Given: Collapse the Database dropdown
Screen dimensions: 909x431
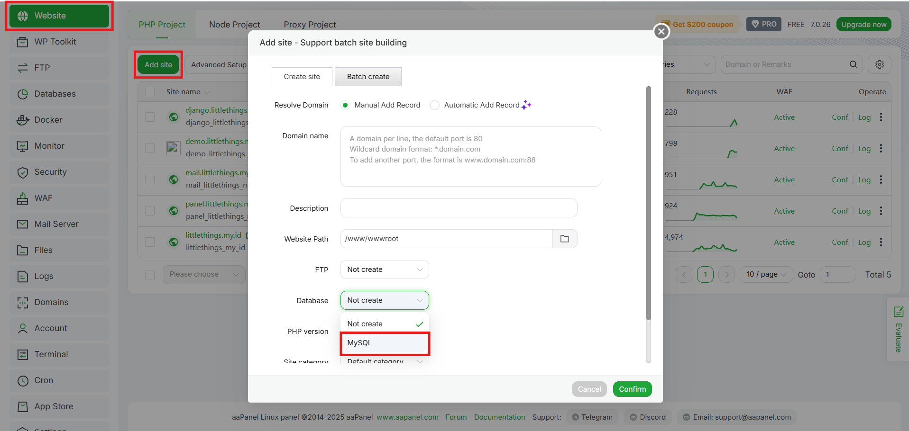Looking at the screenshot, I should tap(385, 300).
